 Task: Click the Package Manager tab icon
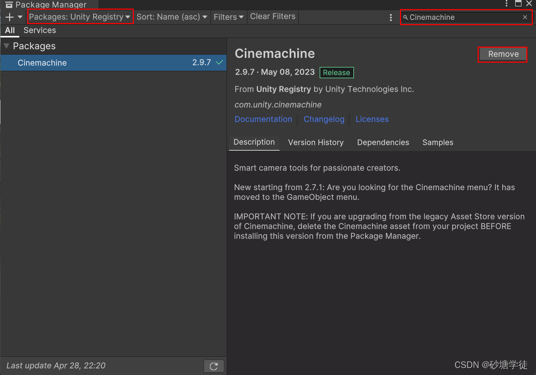point(9,4)
